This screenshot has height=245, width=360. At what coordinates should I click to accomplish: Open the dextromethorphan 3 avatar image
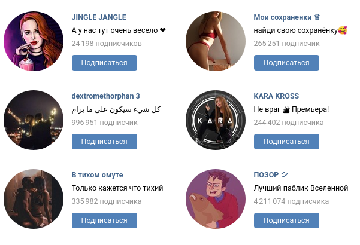34,120
